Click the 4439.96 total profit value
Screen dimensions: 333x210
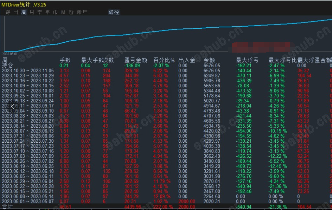click(133, 206)
